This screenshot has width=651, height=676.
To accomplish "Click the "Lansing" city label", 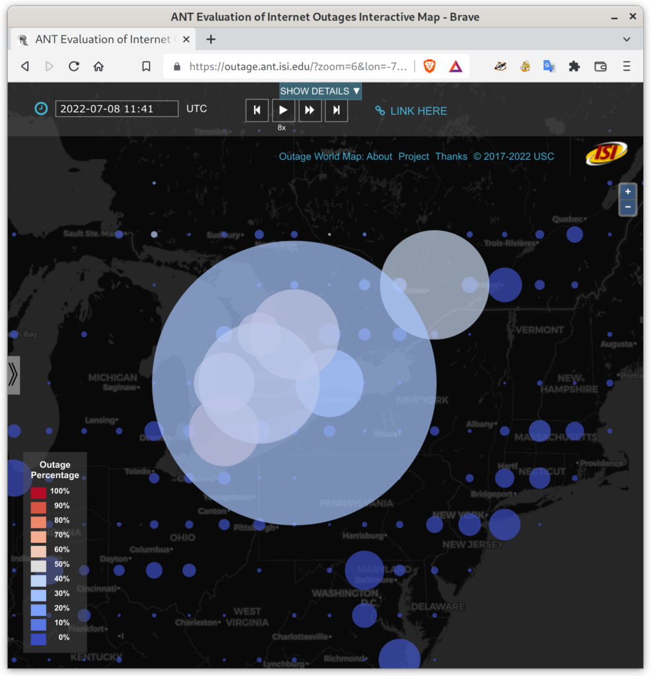I will pyautogui.click(x=100, y=421).
